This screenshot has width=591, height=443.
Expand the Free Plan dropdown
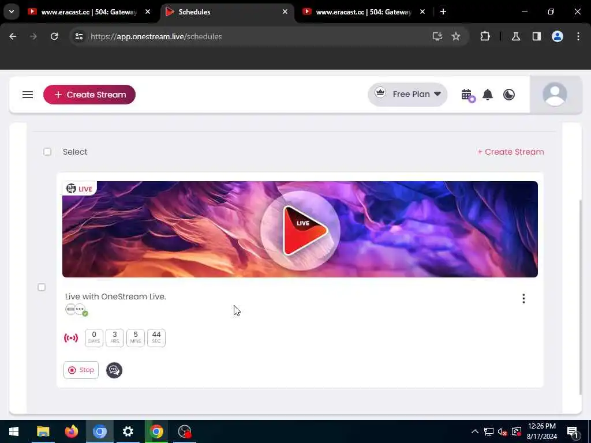(x=407, y=94)
